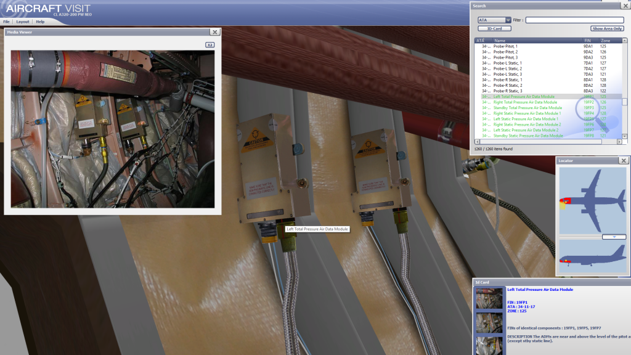Image resolution: width=631 pixels, height=355 pixels.
Task: Open the File menu
Action: [6, 22]
